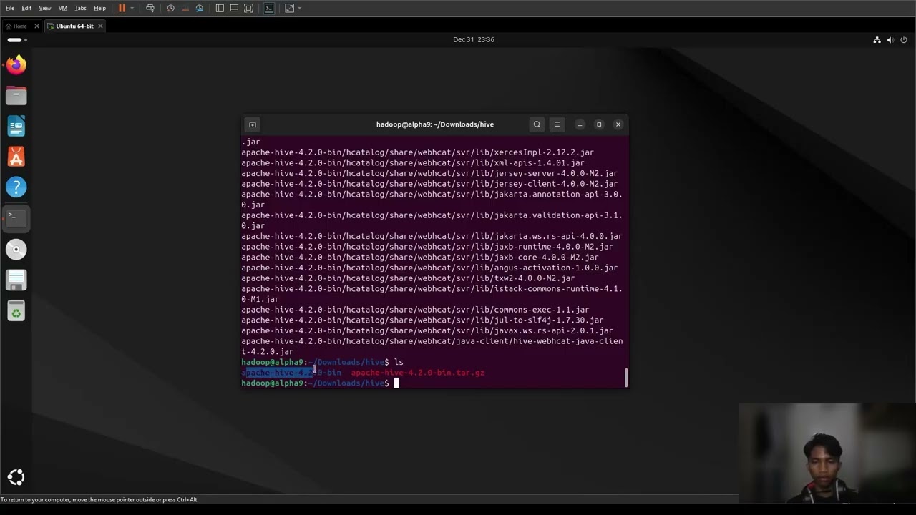916x515 pixels.
Task: Open the terminal new tab button
Action: pyautogui.click(x=252, y=124)
